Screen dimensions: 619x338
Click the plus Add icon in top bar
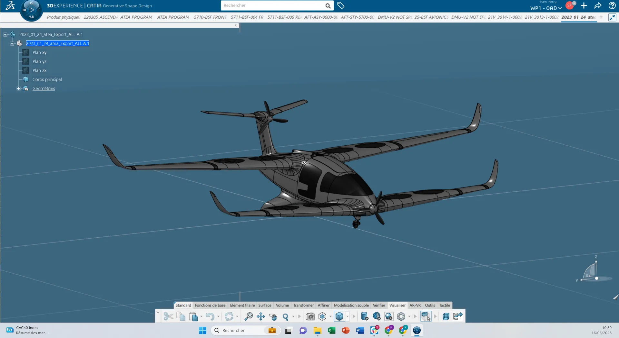click(584, 5)
